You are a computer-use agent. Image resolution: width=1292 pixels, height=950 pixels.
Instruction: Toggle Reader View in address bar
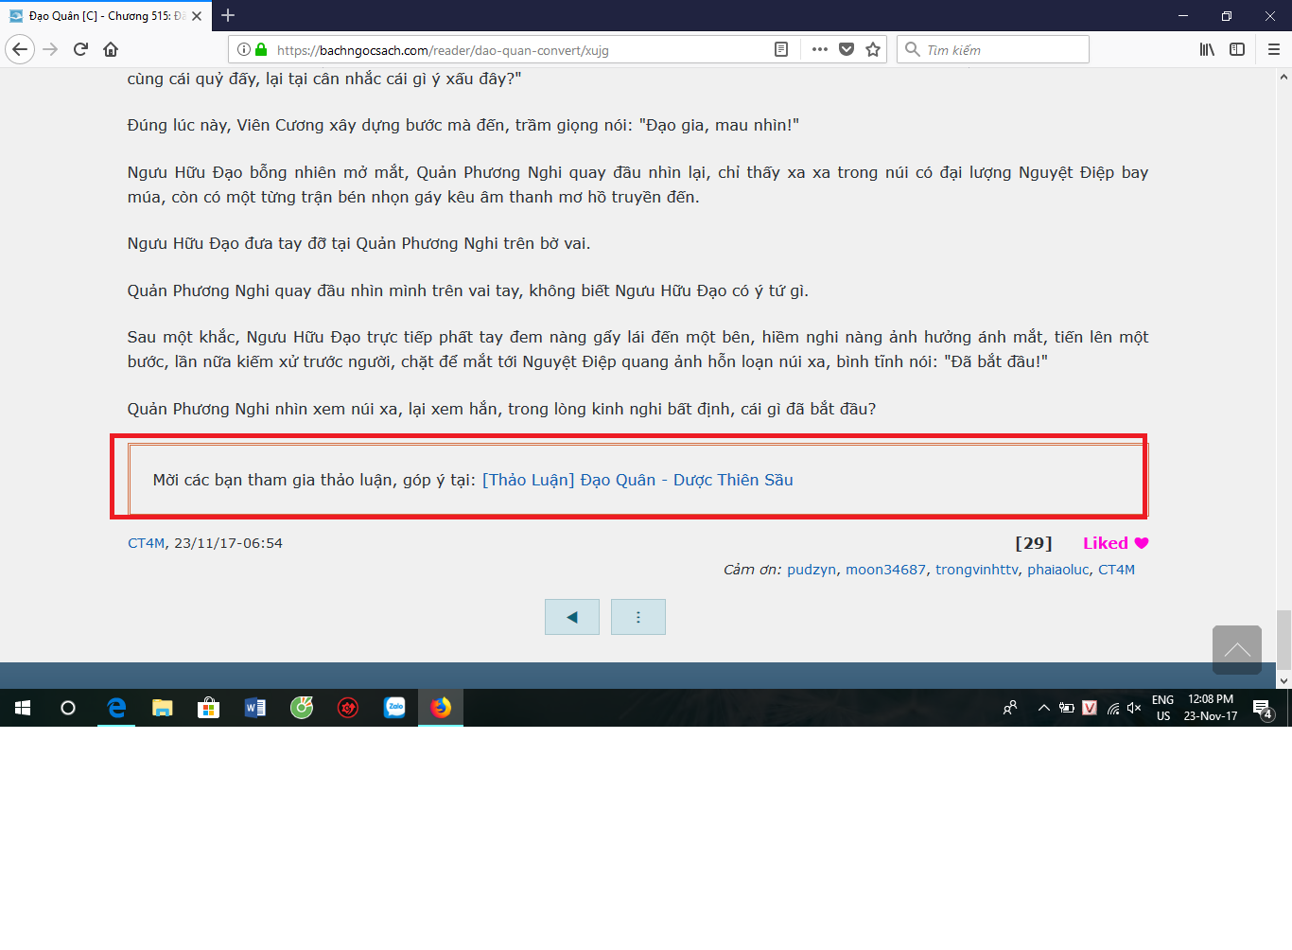tap(781, 49)
